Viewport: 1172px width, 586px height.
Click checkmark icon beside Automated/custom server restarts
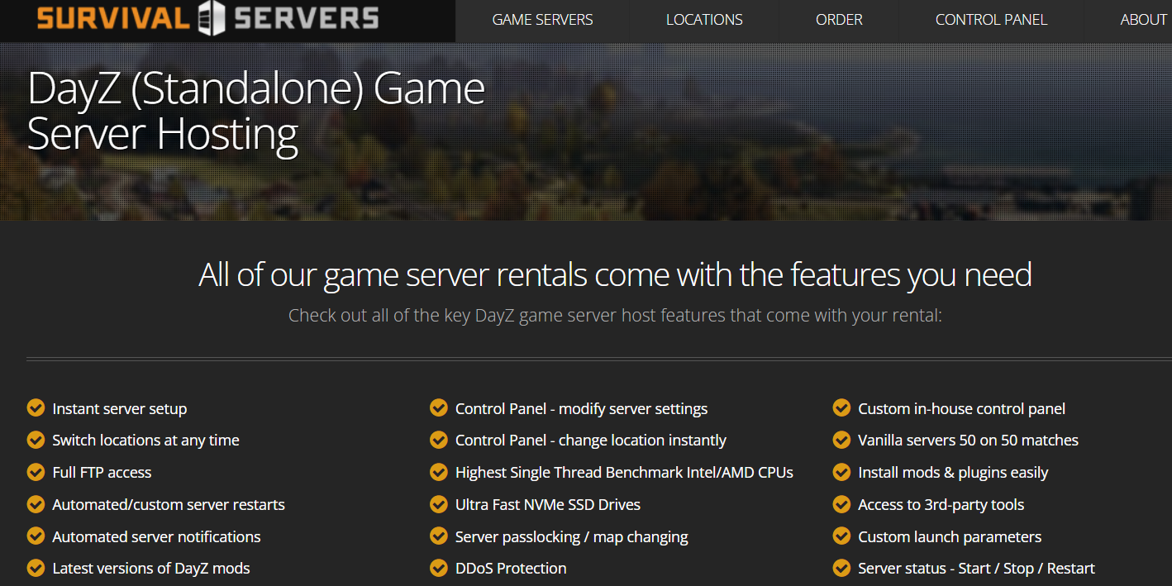coord(36,504)
